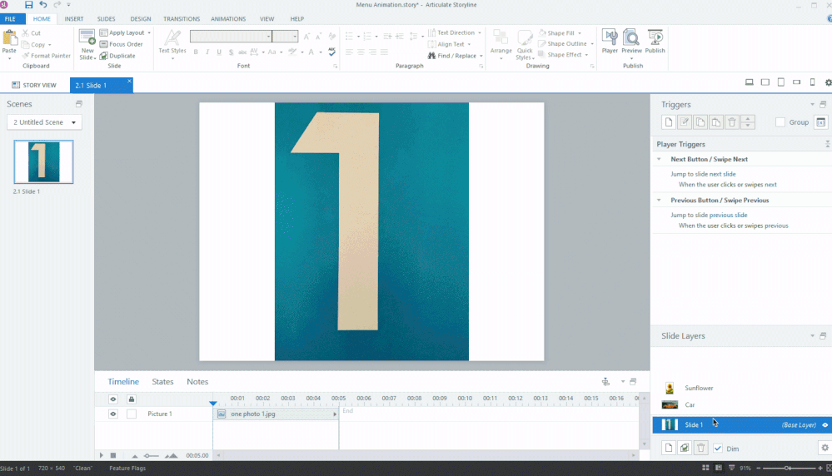Switch to the States tab

coord(162,382)
